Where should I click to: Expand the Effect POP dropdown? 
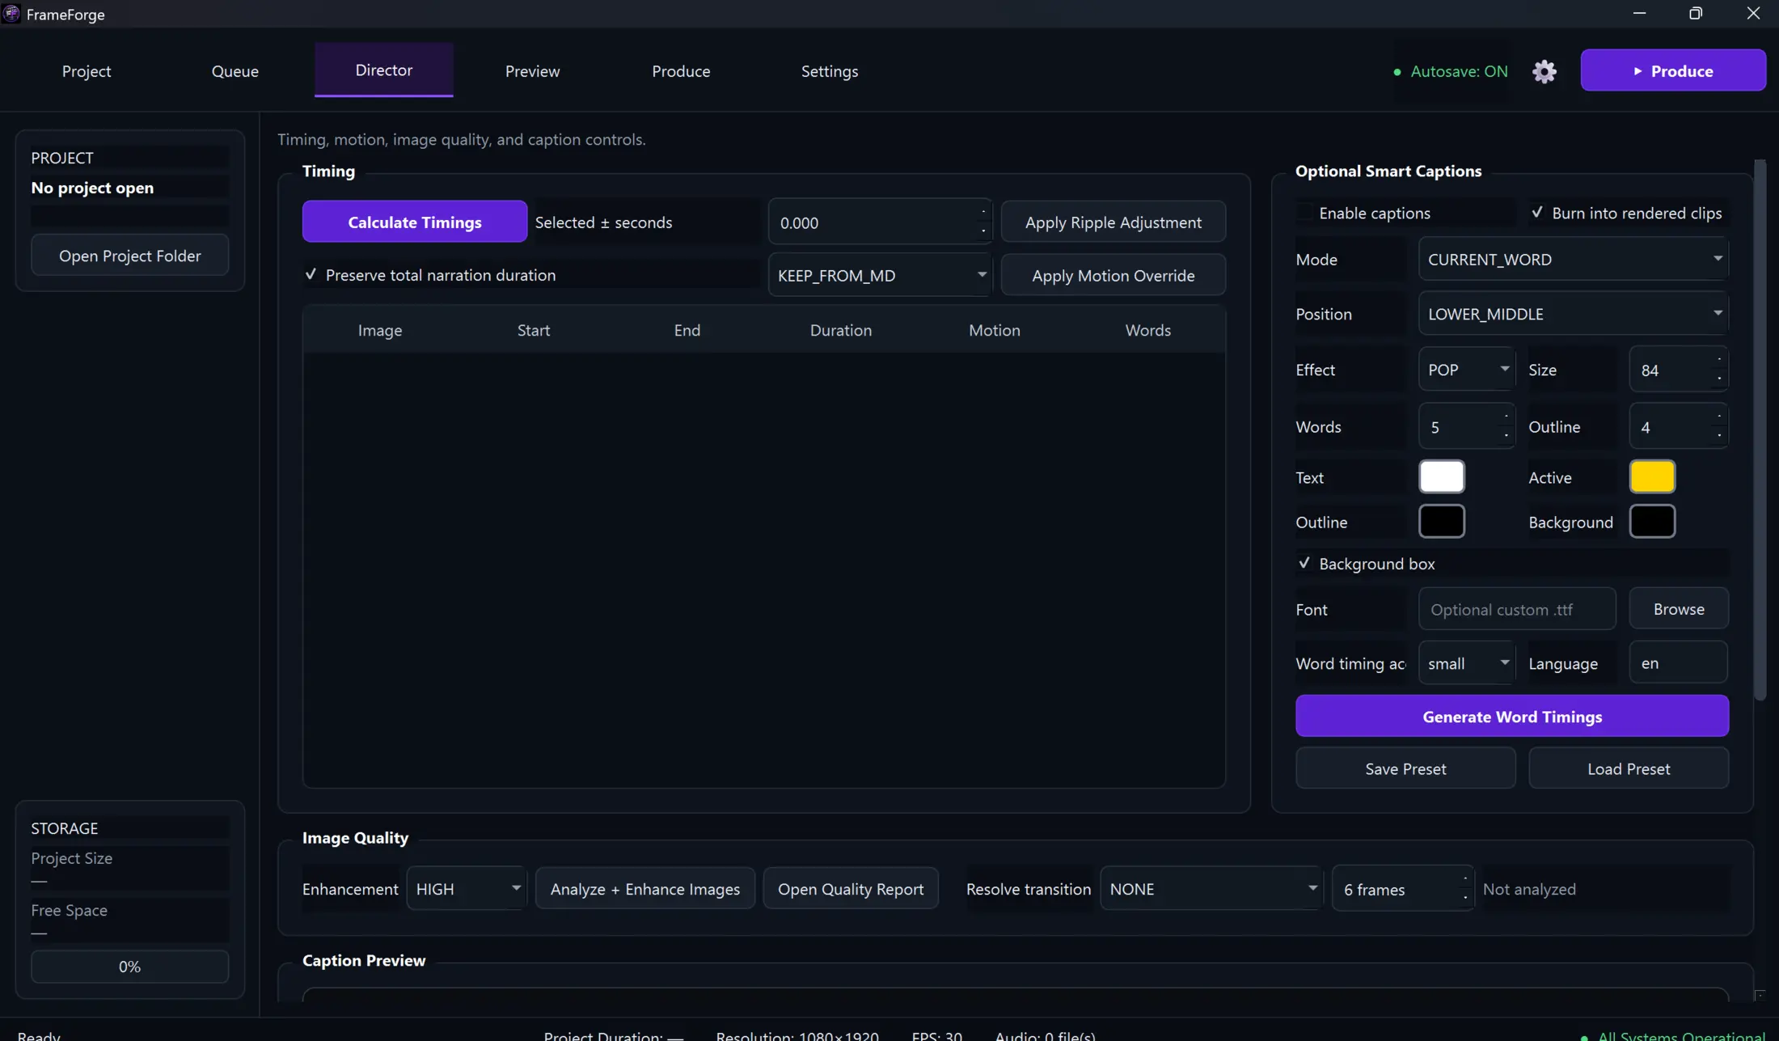[x=1466, y=370]
